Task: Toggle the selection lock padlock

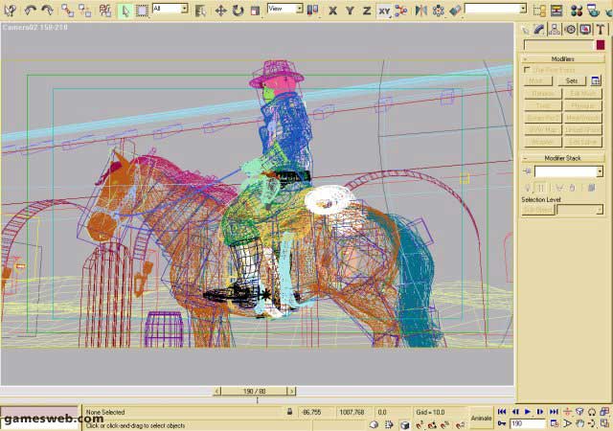Action: click(290, 412)
